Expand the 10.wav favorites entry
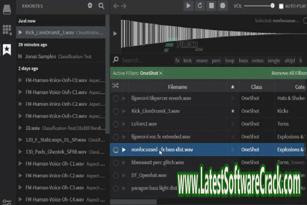Image resolution: width=307 pixels, height=205 pixels. tap(20, 128)
